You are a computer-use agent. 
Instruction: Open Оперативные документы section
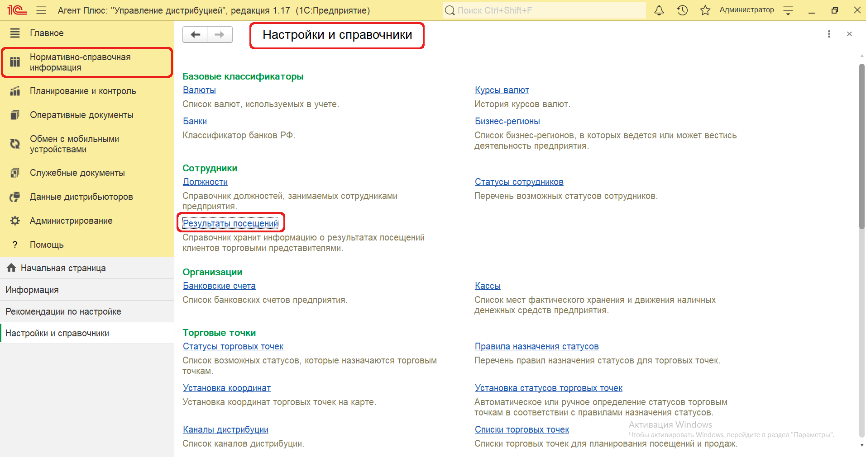(87, 115)
